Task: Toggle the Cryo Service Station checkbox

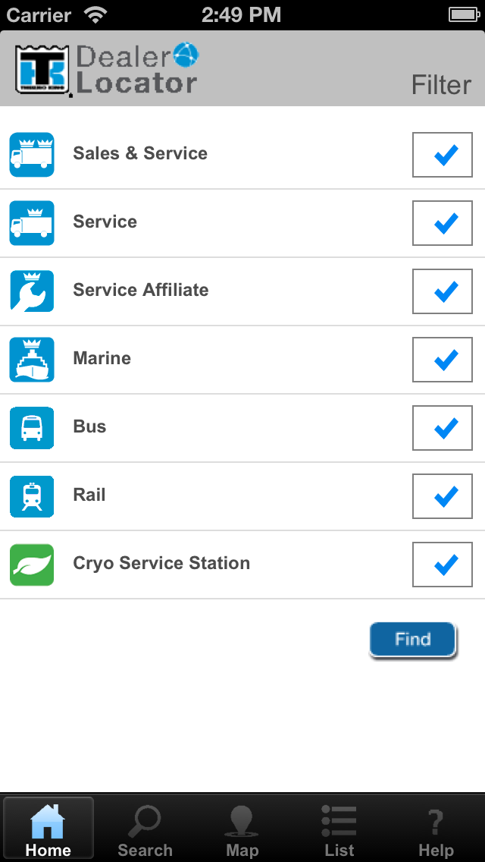Action: pyautogui.click(x=443, y=565)
